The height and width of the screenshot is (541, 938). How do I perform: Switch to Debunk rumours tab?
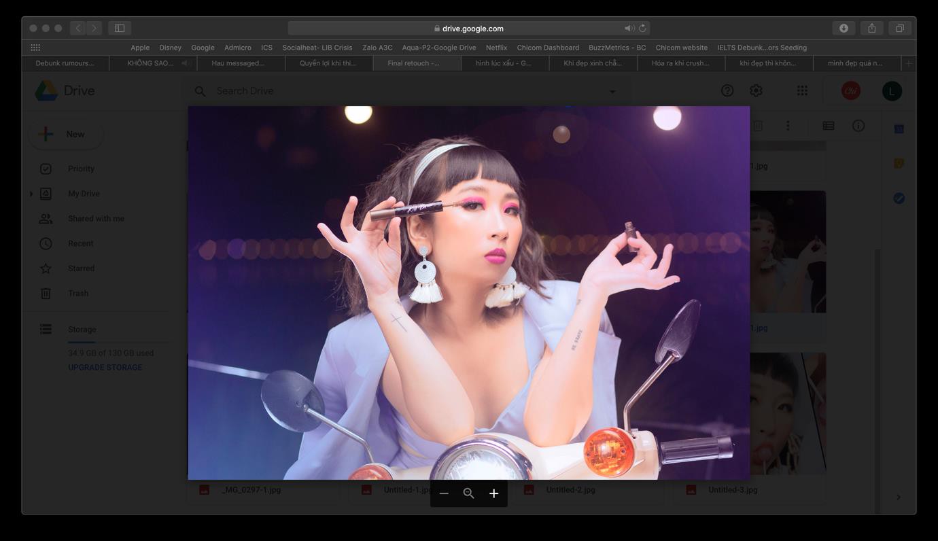coord(65,63)
